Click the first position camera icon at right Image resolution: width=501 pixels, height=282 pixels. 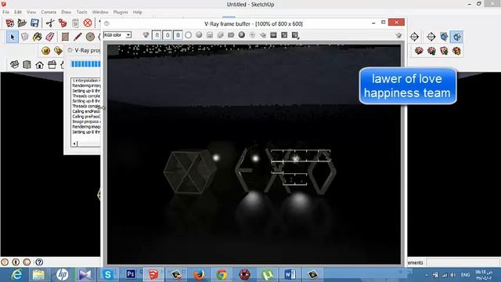click(x=414, y=37)
